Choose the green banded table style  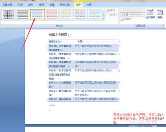(66, 15)
